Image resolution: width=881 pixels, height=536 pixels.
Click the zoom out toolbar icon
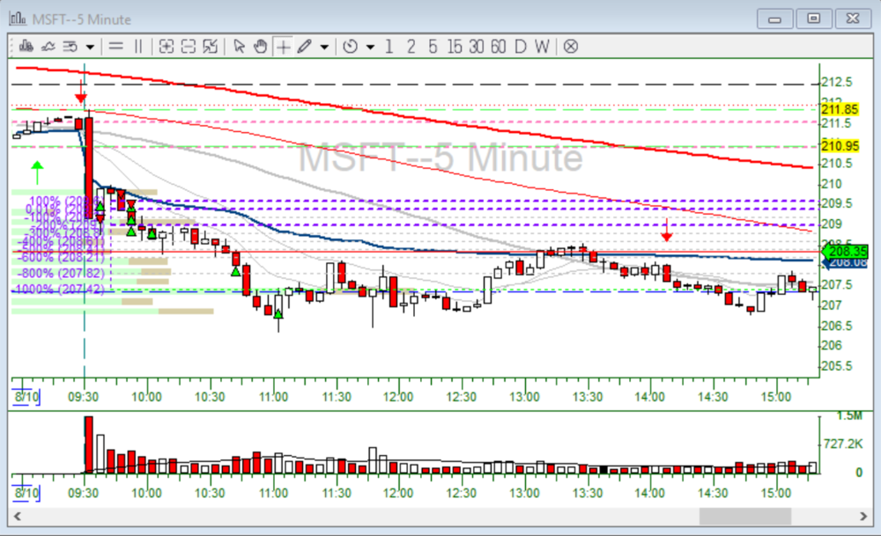coord(188,47)
